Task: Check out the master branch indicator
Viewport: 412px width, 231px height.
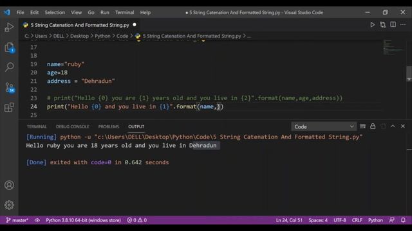Action: click(17, 220)
